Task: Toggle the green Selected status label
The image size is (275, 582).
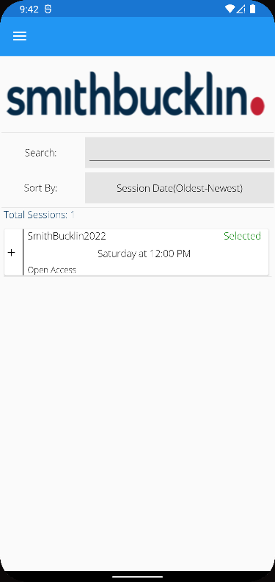Action: point(243,236)
